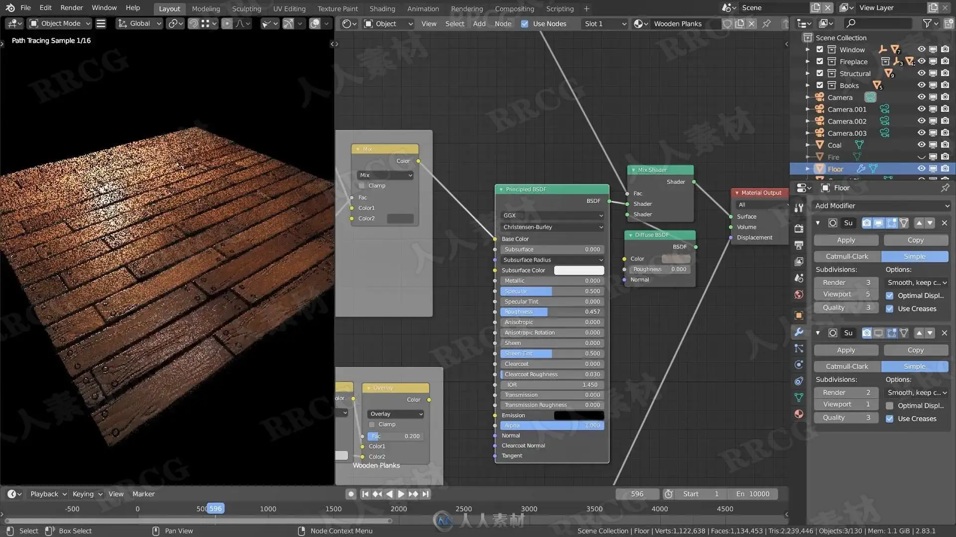The width and height of the screenshot is (956, 537).
Task: Hide the Fireplace collection with eye icon
Action: click(921, 61)
